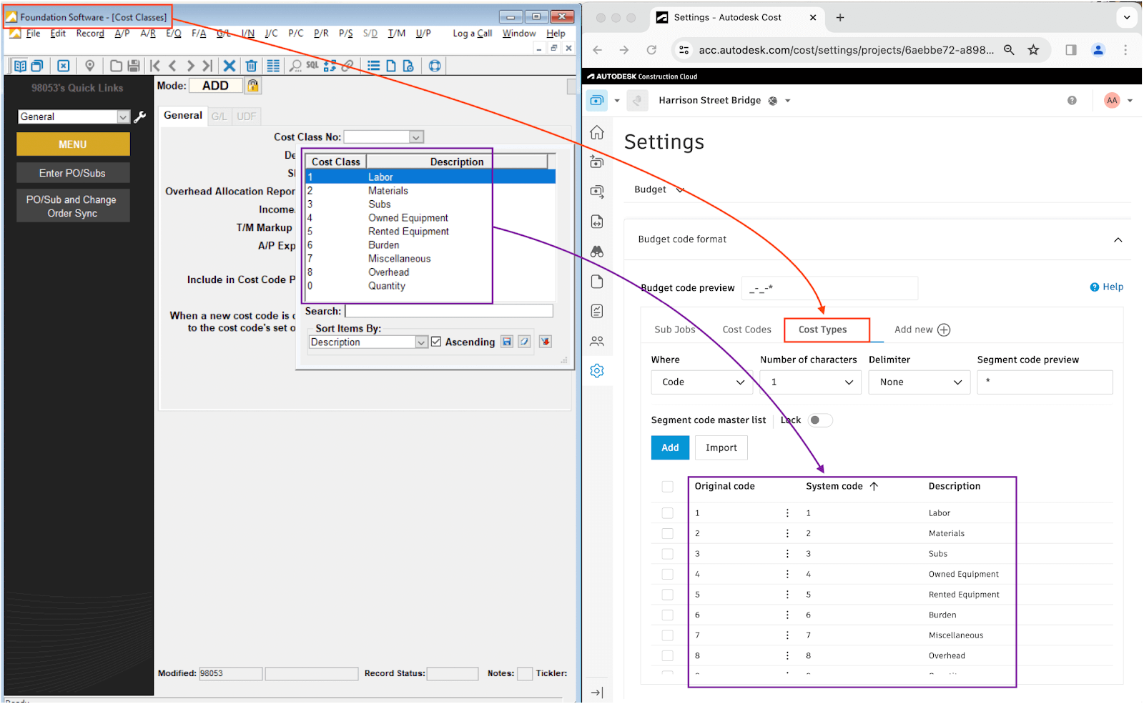Open the members people icon in Autodesk sidebar
Image resolution: width=1144 pixels, height=704 pixels.
(x=597, y=341)
